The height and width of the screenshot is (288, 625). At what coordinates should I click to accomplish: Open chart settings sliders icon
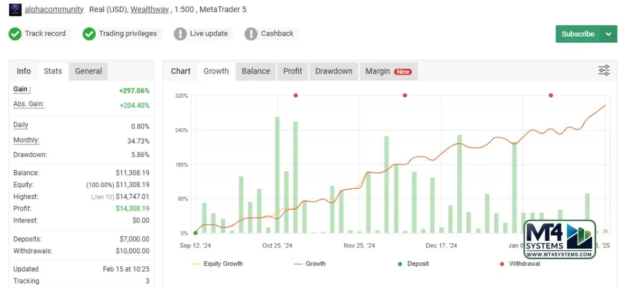click(604, 71)
